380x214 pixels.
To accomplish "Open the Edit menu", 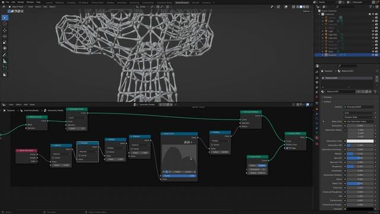I will pos(13,2).
